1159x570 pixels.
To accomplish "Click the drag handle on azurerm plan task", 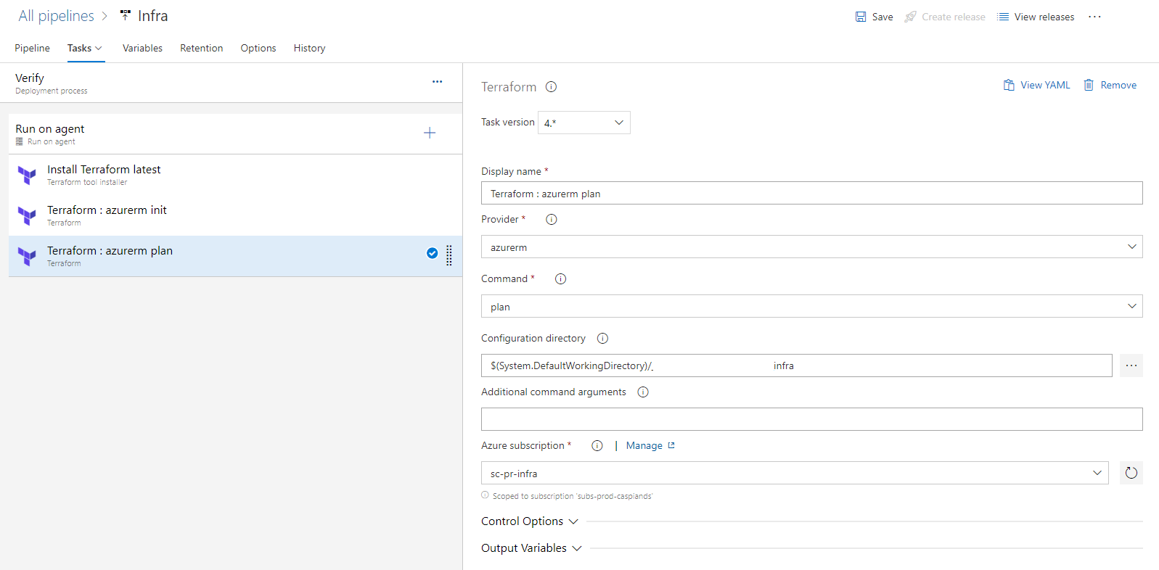I will point(449,255).
